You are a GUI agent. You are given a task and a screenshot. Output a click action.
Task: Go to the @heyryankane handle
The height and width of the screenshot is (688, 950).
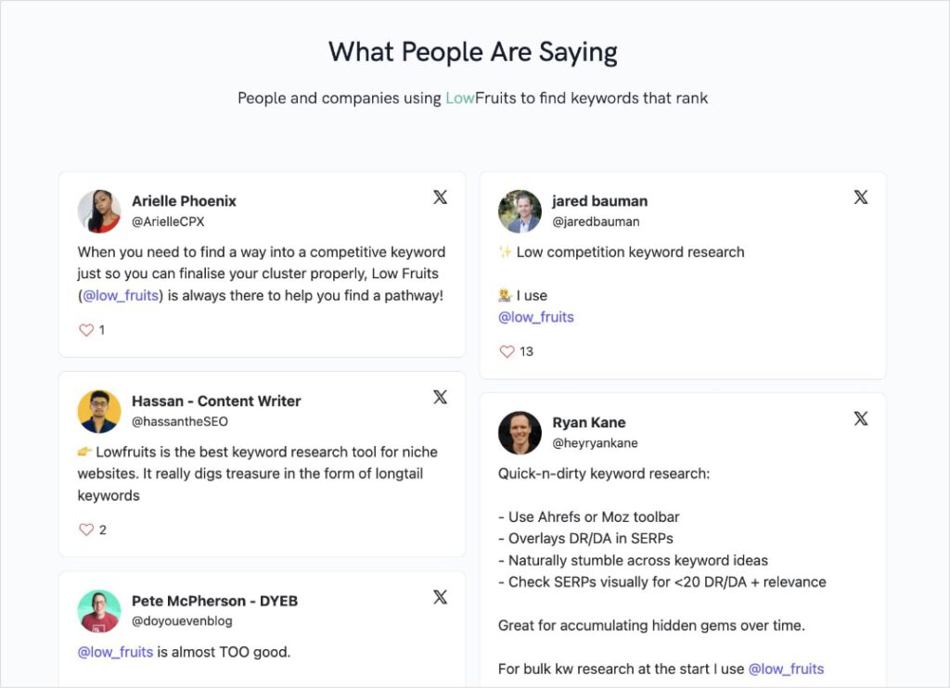pos(595,443)
